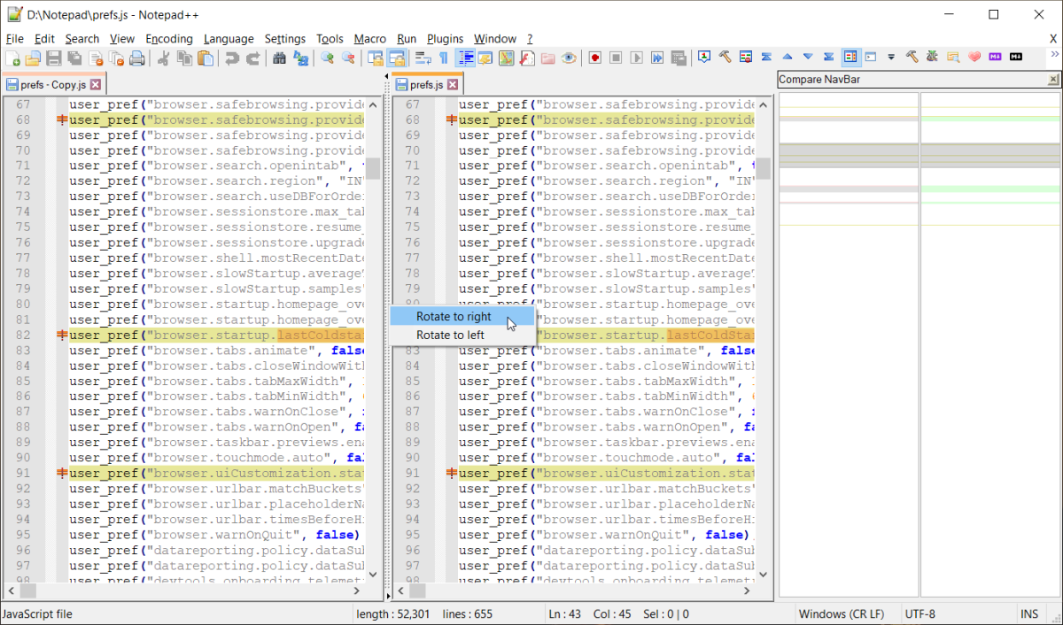Open the Plugins menu

point(445,39)
